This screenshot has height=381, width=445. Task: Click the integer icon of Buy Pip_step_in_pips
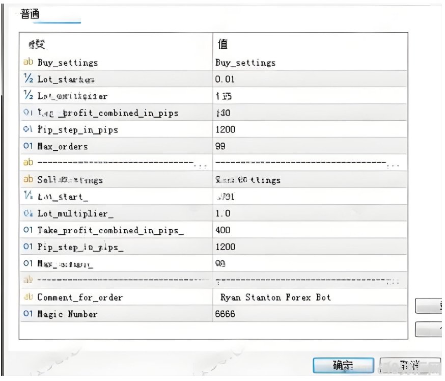click(28, 129)
